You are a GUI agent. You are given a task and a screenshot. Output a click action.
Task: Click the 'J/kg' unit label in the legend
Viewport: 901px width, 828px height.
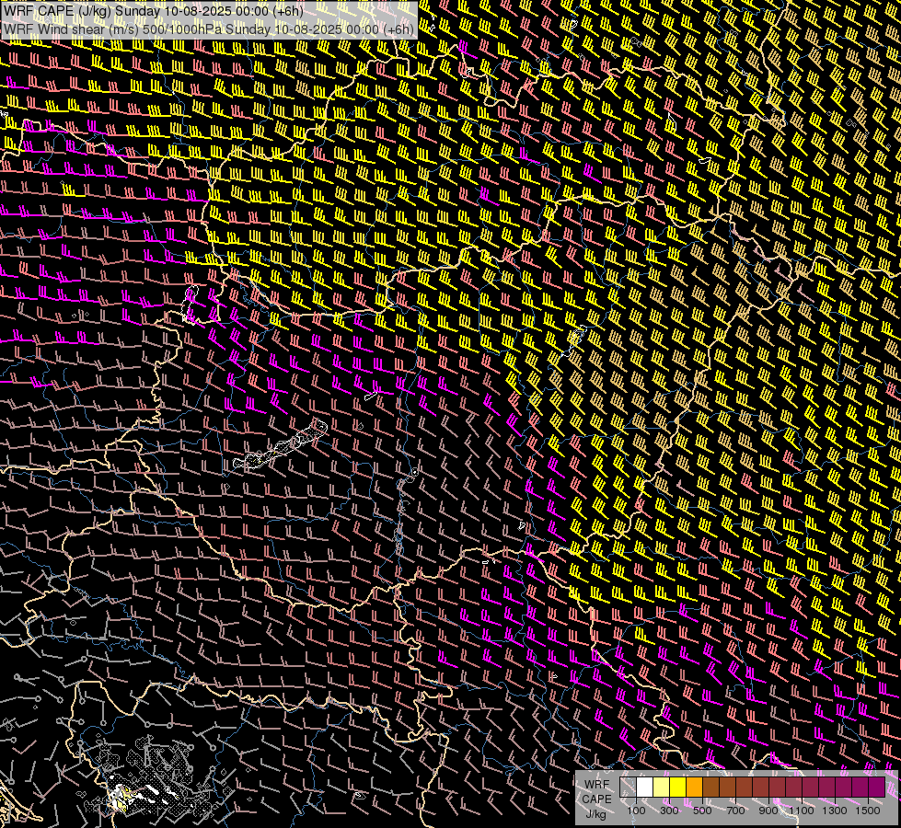(x=596, y=814)
